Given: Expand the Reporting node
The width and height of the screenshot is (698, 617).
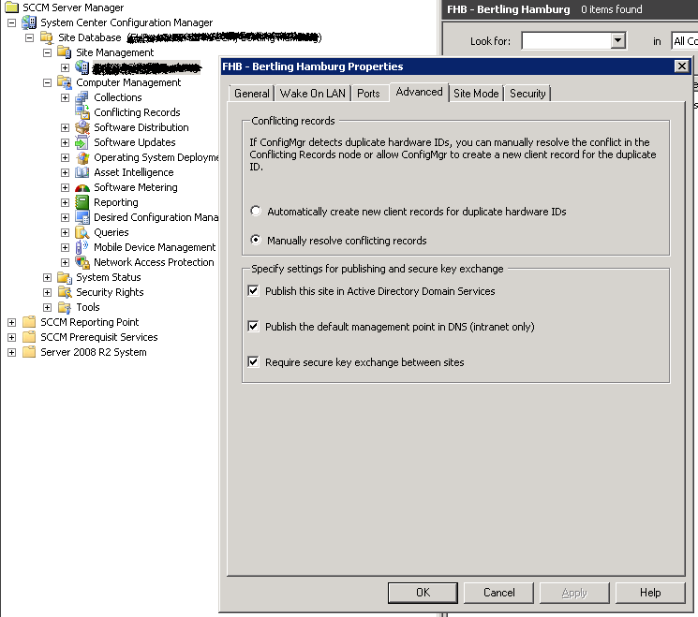Looking at the screenshot, I should point(65,203).
